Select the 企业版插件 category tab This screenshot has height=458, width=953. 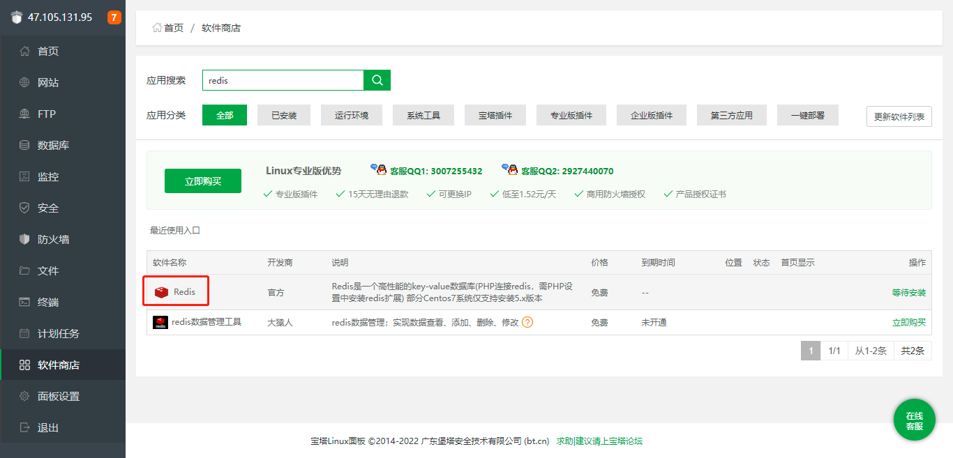(x=652, y=115)
